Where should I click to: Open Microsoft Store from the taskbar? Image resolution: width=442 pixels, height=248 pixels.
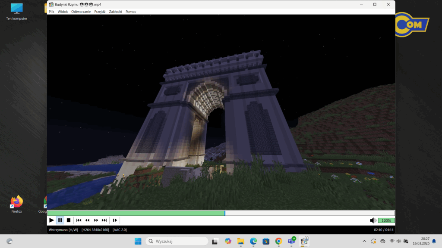click(x=266, y=241)
